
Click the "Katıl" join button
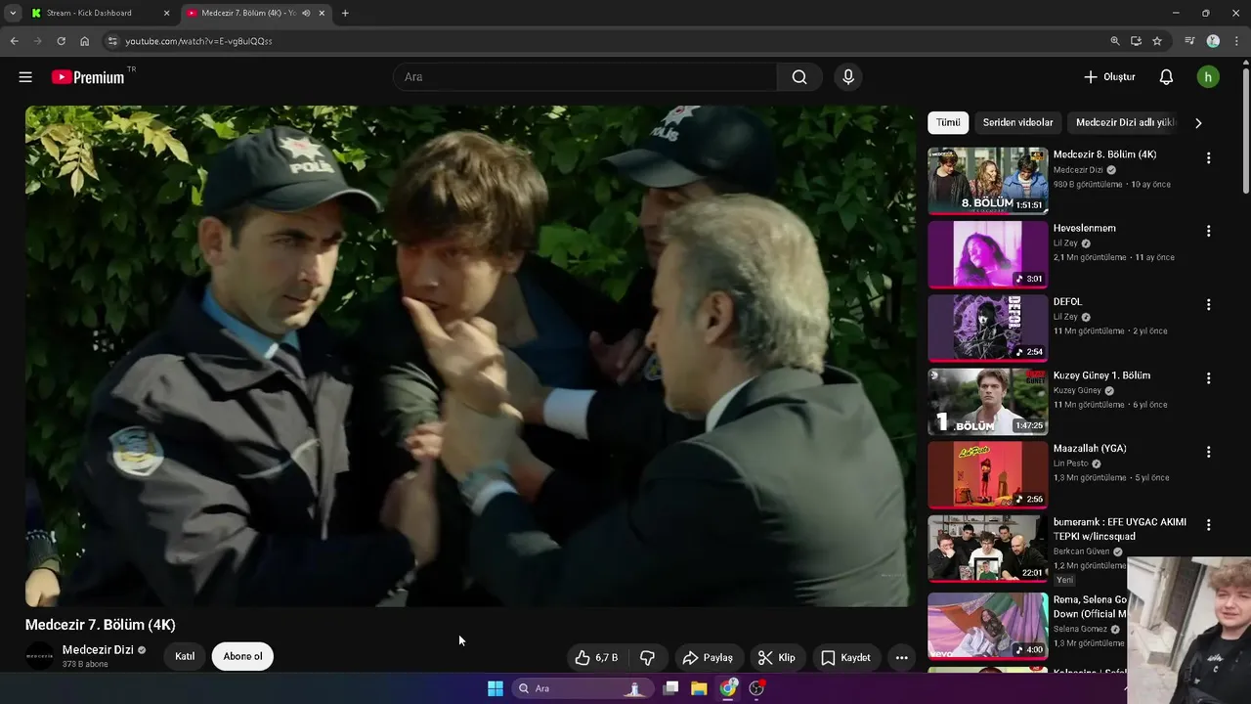click(x=185, y=656)
